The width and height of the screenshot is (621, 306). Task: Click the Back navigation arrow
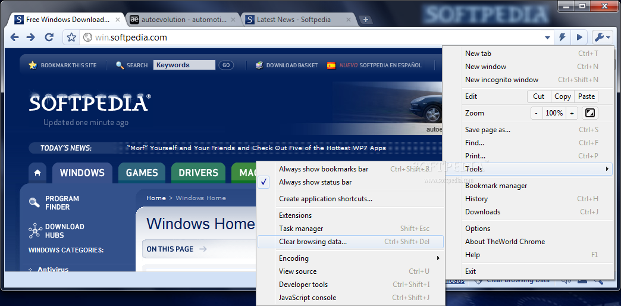click(15, 38)
